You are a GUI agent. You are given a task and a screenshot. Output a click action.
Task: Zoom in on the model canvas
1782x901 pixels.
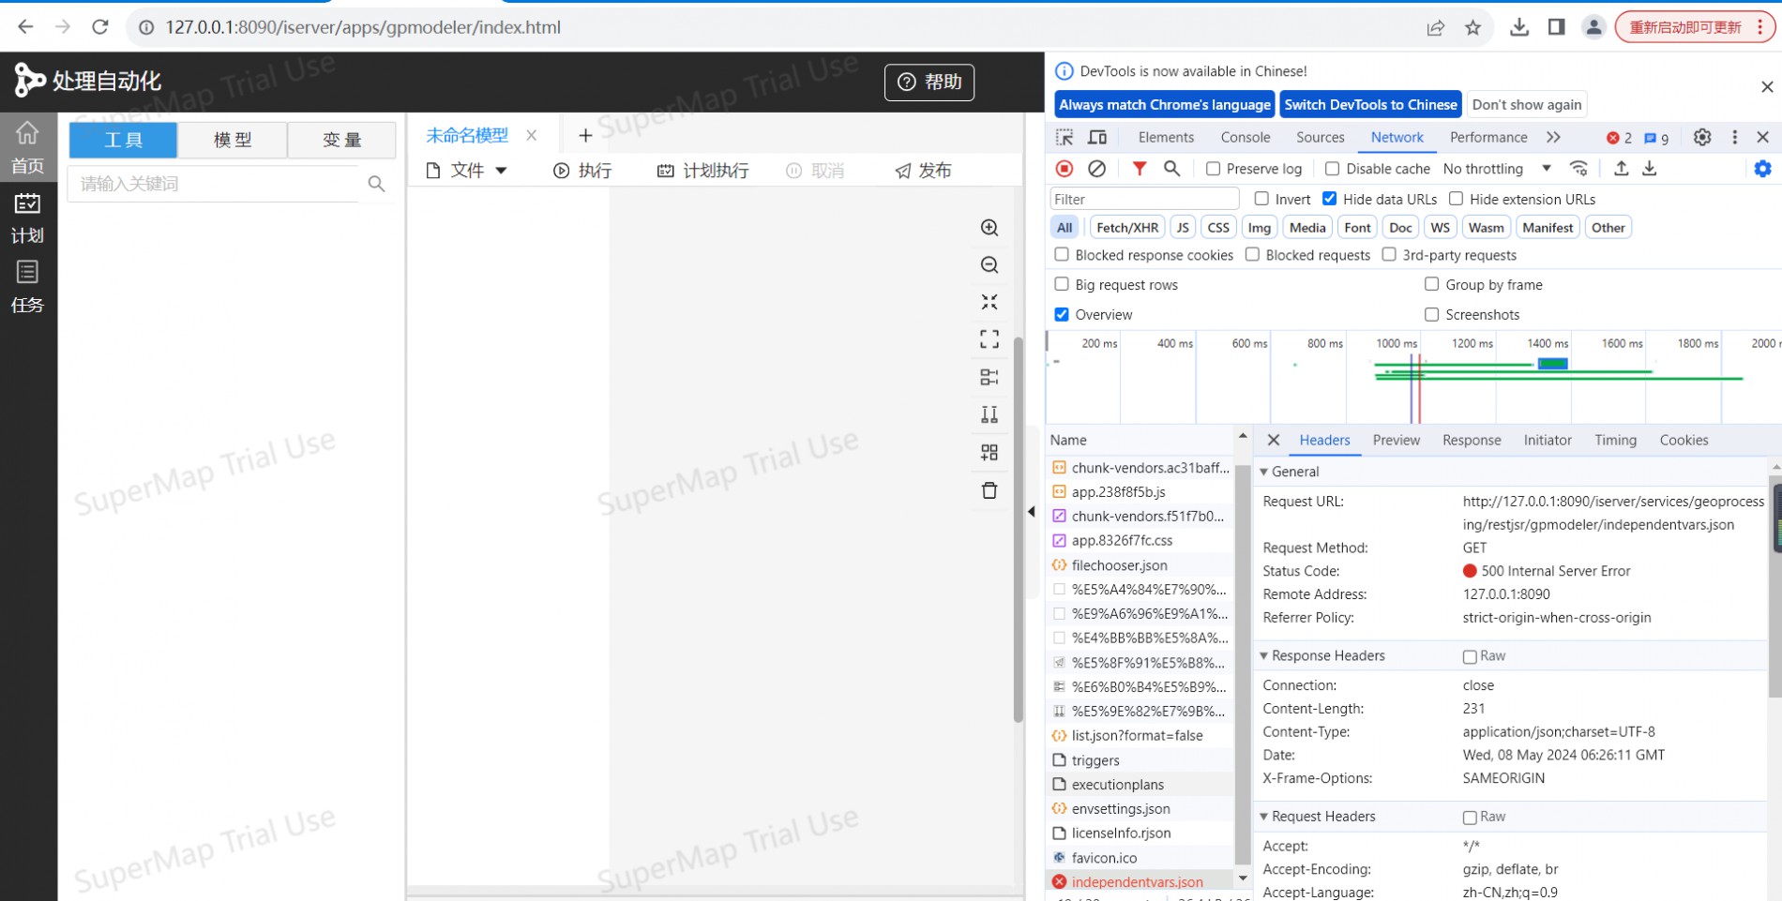click(x=989, y=228)
